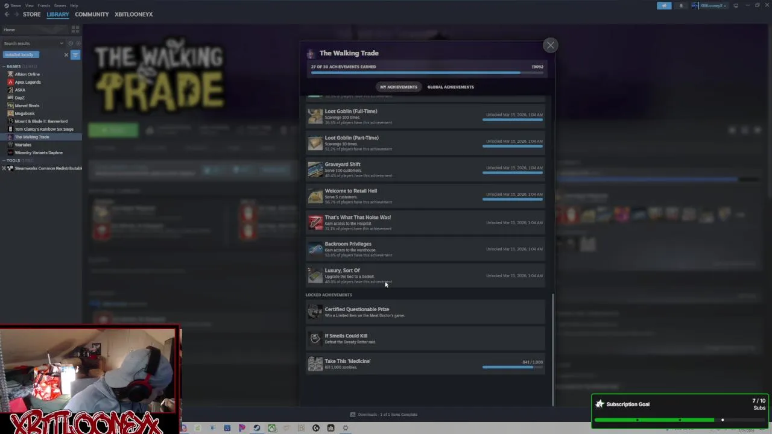Click the Certified Questionable Prize locked icon

pyautogui.click(x=315, y=311)
